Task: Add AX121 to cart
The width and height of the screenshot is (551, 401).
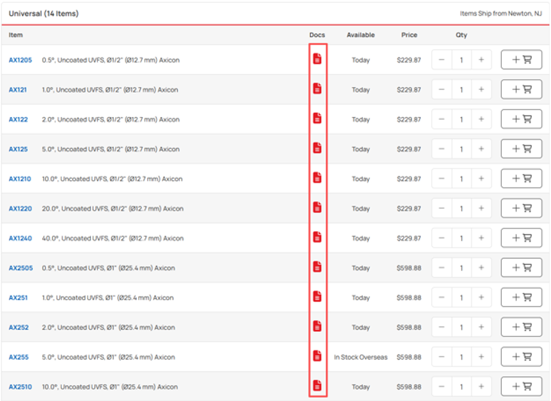Action: pos(521,90)
